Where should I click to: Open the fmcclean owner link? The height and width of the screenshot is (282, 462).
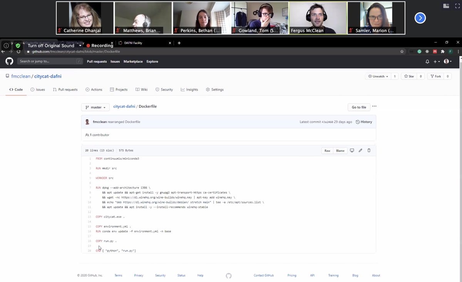(x=20, y=76)
